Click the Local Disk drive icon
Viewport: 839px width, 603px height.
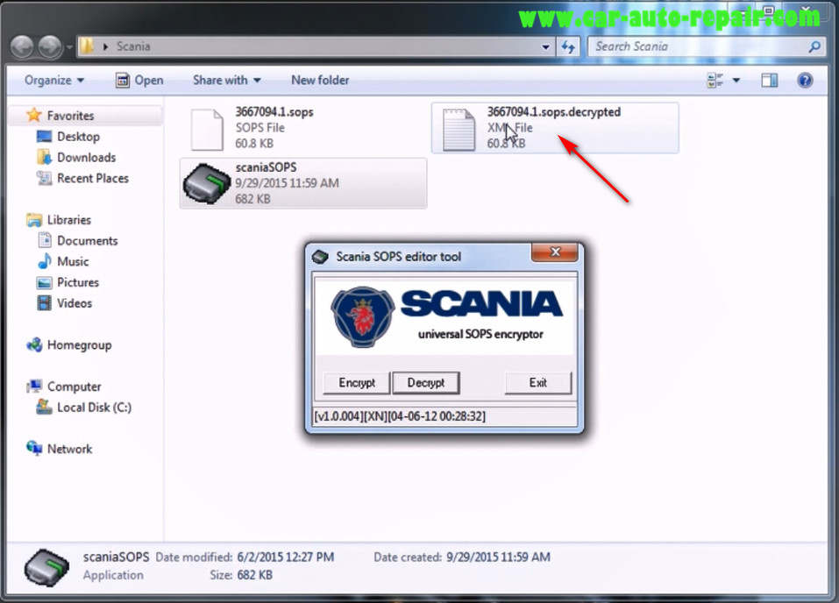point(44,408)
